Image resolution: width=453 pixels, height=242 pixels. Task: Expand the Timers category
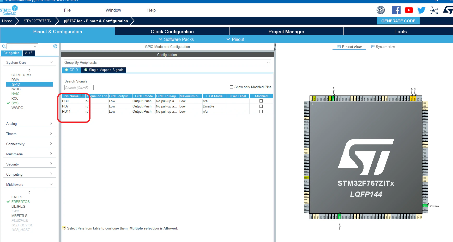click(x=51, y=133)
